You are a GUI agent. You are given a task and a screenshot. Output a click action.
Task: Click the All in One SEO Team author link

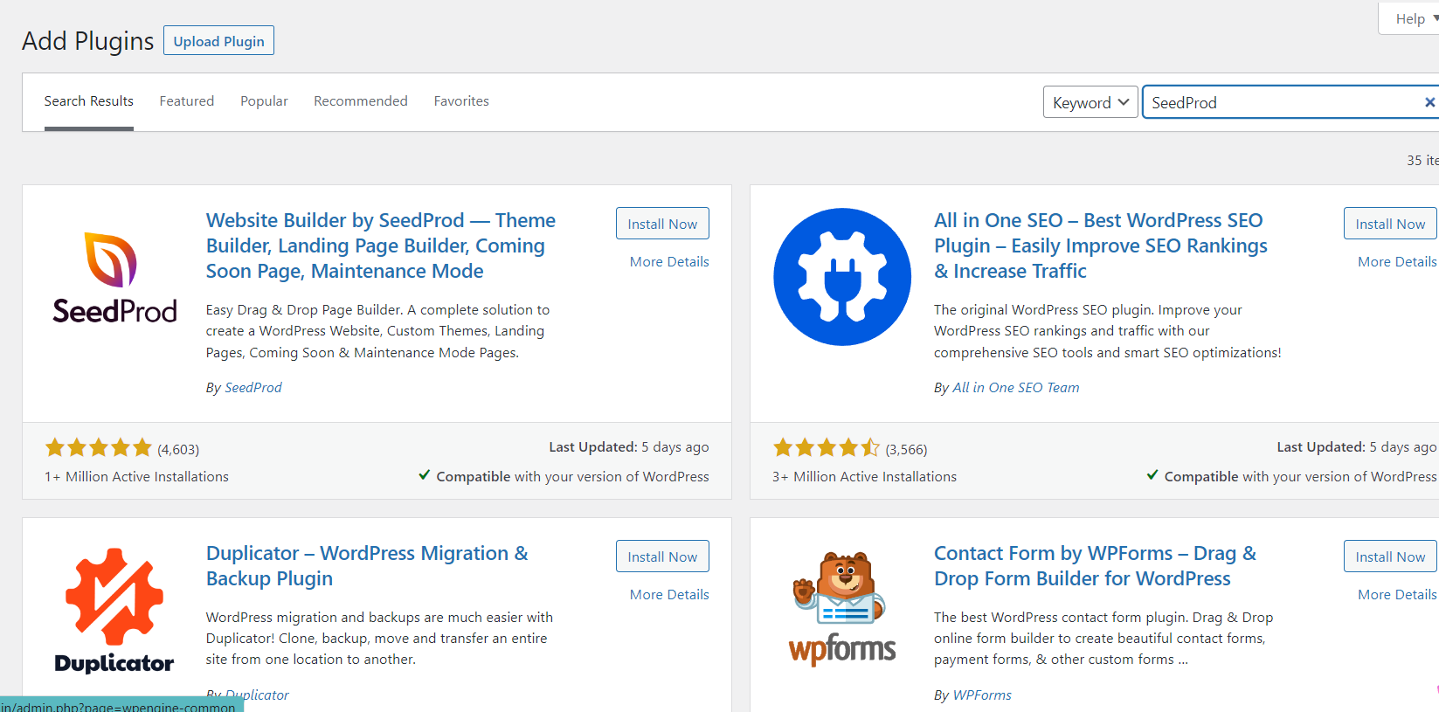pos(1016,388)
